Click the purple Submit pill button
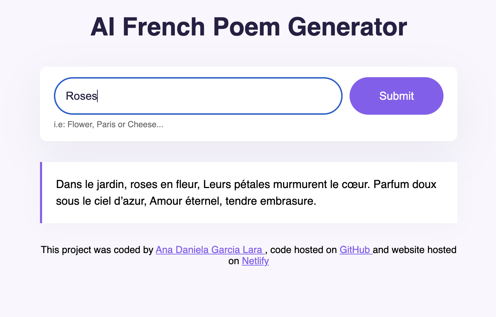This screenshot has width=496, height=317. pos(396,96)
